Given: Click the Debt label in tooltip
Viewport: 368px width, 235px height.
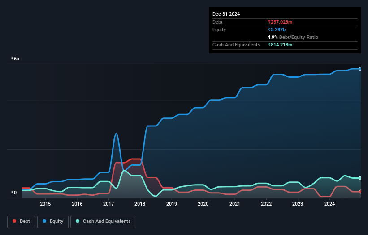Looking at the screenshot, I should (x=217, y=22).
